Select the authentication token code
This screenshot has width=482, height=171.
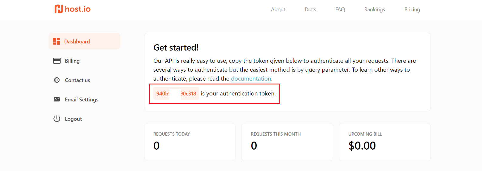point(176,93)
